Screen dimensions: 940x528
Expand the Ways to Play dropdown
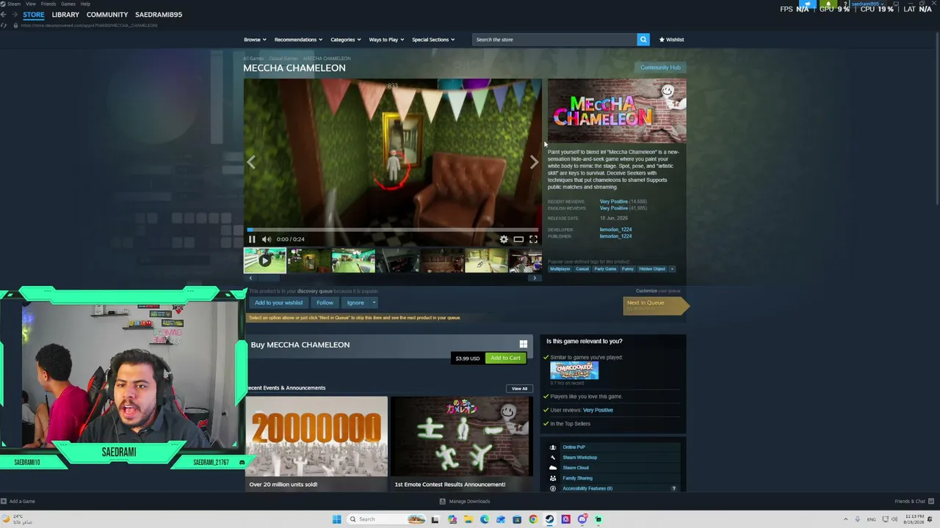tap(386, 40)
